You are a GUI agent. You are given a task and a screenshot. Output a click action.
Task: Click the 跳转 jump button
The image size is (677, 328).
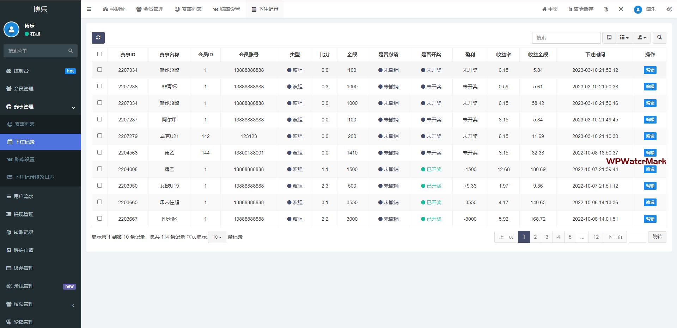657,237
